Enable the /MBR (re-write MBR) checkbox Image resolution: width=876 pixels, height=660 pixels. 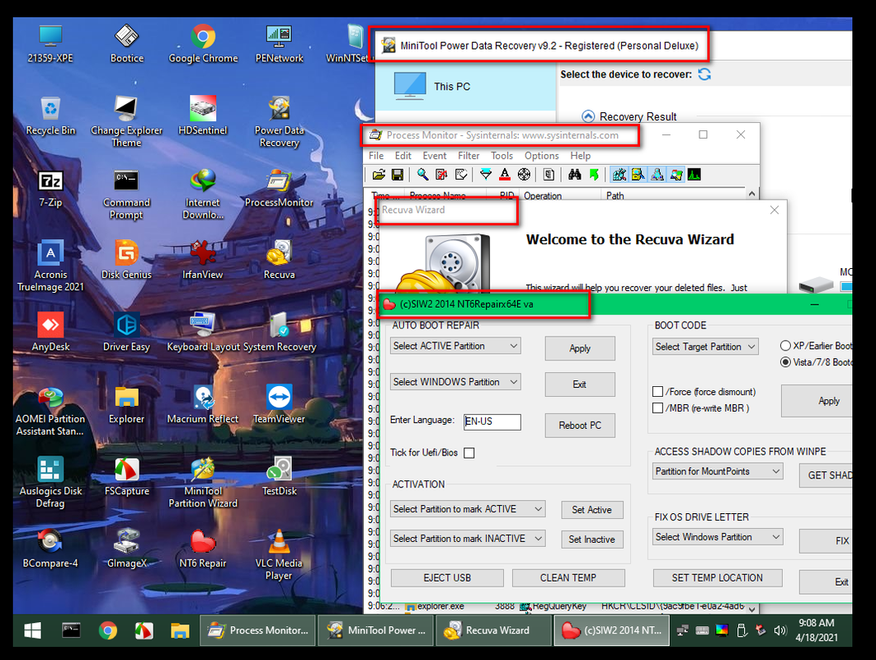click(x=658, y=408)
